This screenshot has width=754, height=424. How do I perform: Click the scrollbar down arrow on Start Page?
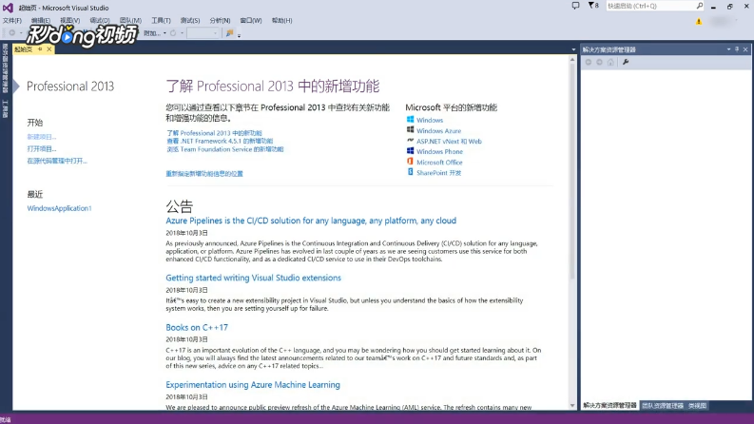(x=572, y=405)
